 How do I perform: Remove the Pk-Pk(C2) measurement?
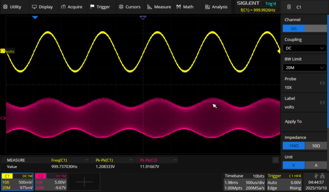(175, 160)
